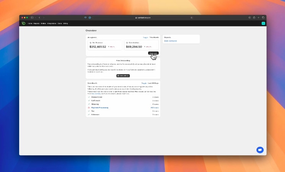Viewport: 285px width, 172px height.
Task: Open the Main Dashboard report link
Action: tap(171, 41)
